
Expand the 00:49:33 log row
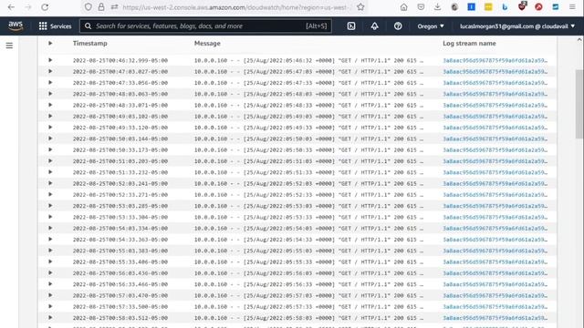(50, 128)
